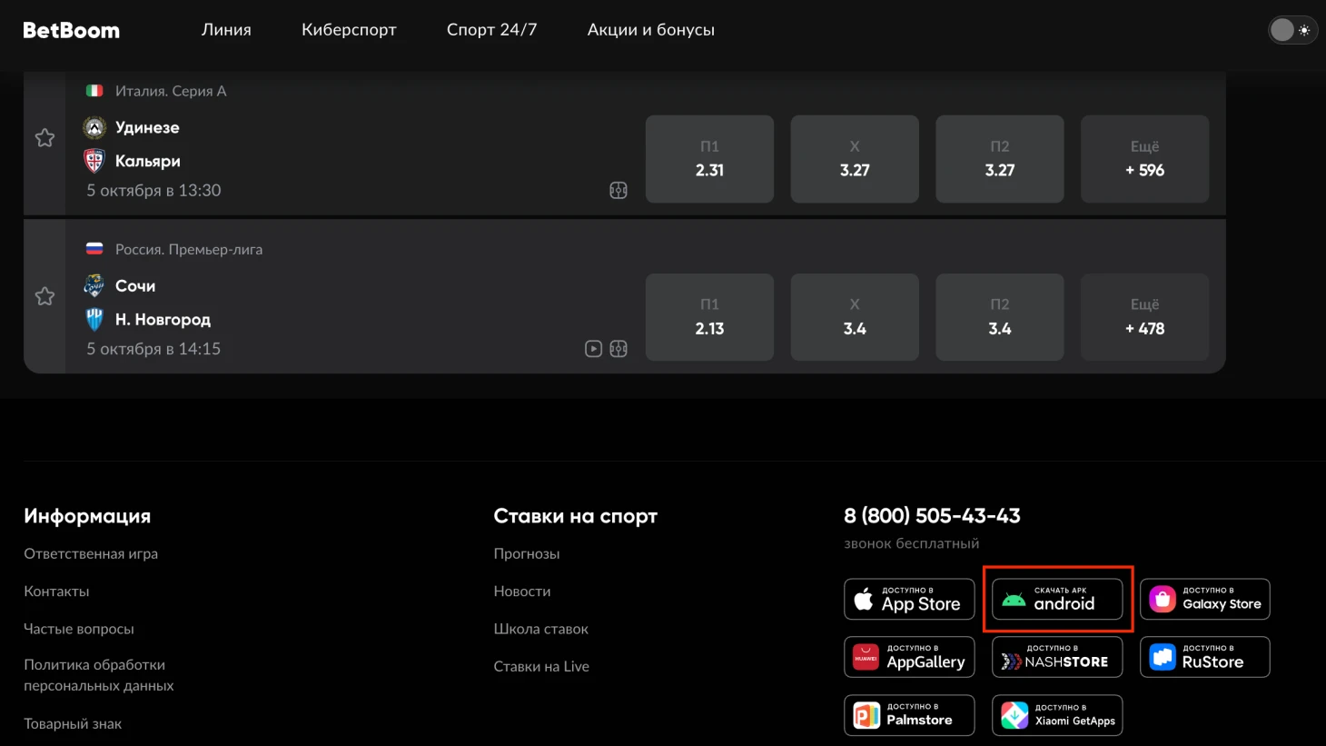This screenshot has height=746, width=1326.
Task: Toggle the light/dark theme switch
Action: click(x=1292, y=30)
